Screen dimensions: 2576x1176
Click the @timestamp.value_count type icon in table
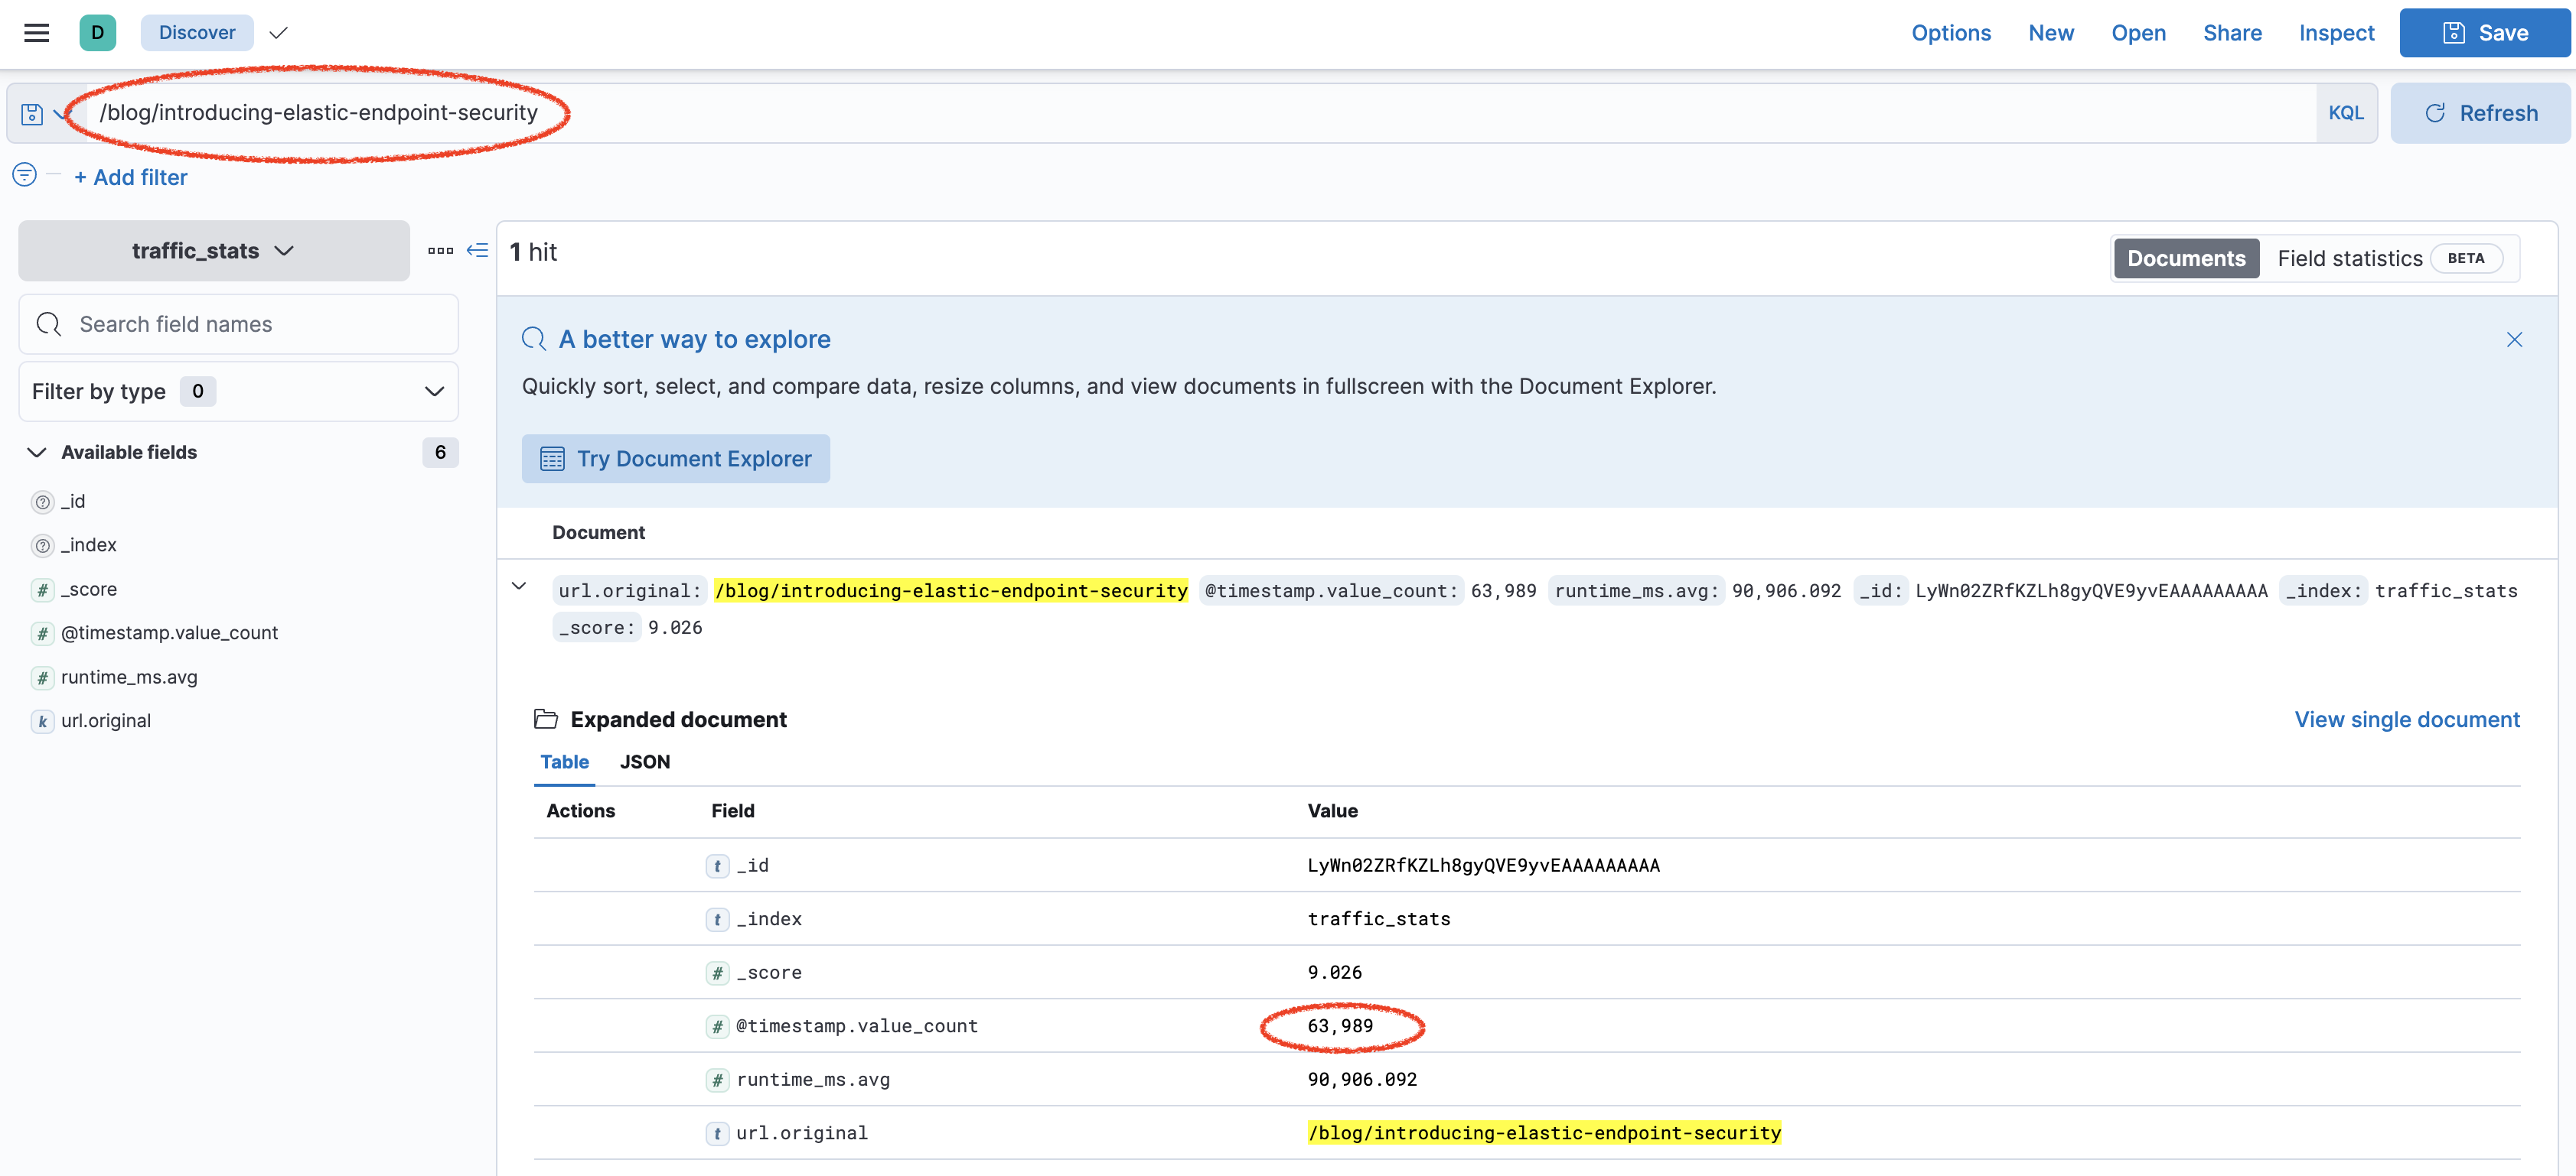coord(717,1026)
